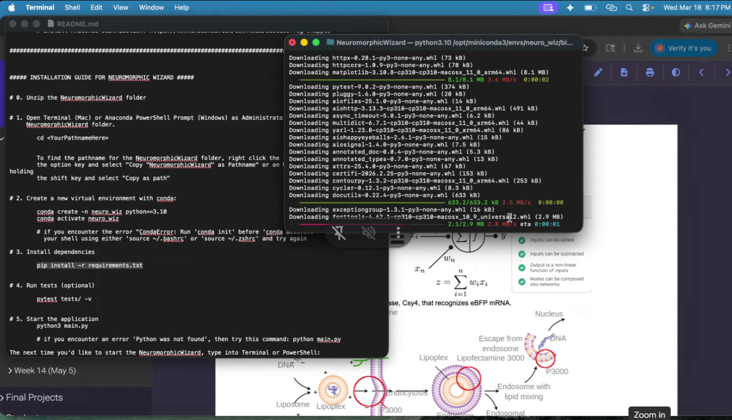Click 'pip install -r requirements.txt' line
This screenshot has height=420, width=732.
tap(89, 265)
